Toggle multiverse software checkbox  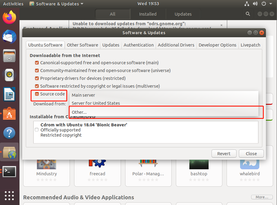coord(37,86)
